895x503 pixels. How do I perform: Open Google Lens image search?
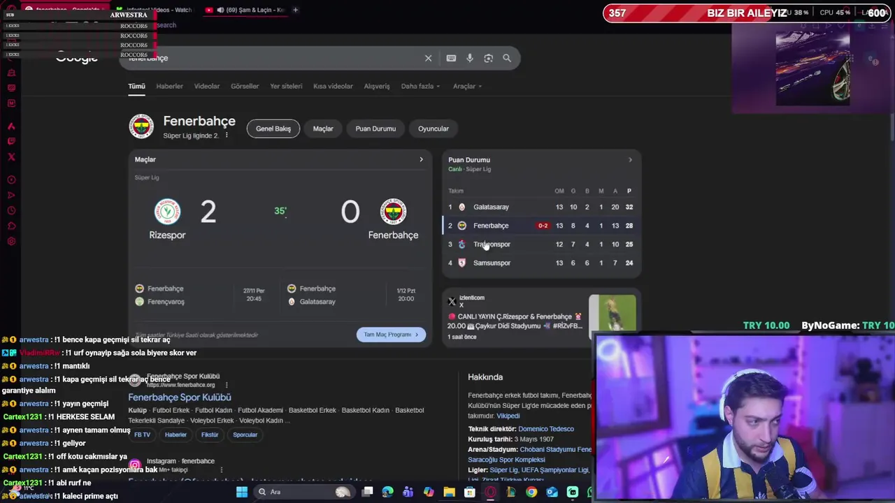489,58
